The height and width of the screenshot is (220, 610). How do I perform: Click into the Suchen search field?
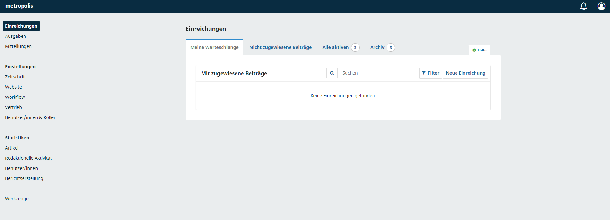[x=377, y=73]
